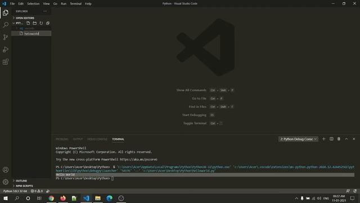360x203 pixels.
Task: Collapse all folders in Explorer
Action: click(48, 23)
